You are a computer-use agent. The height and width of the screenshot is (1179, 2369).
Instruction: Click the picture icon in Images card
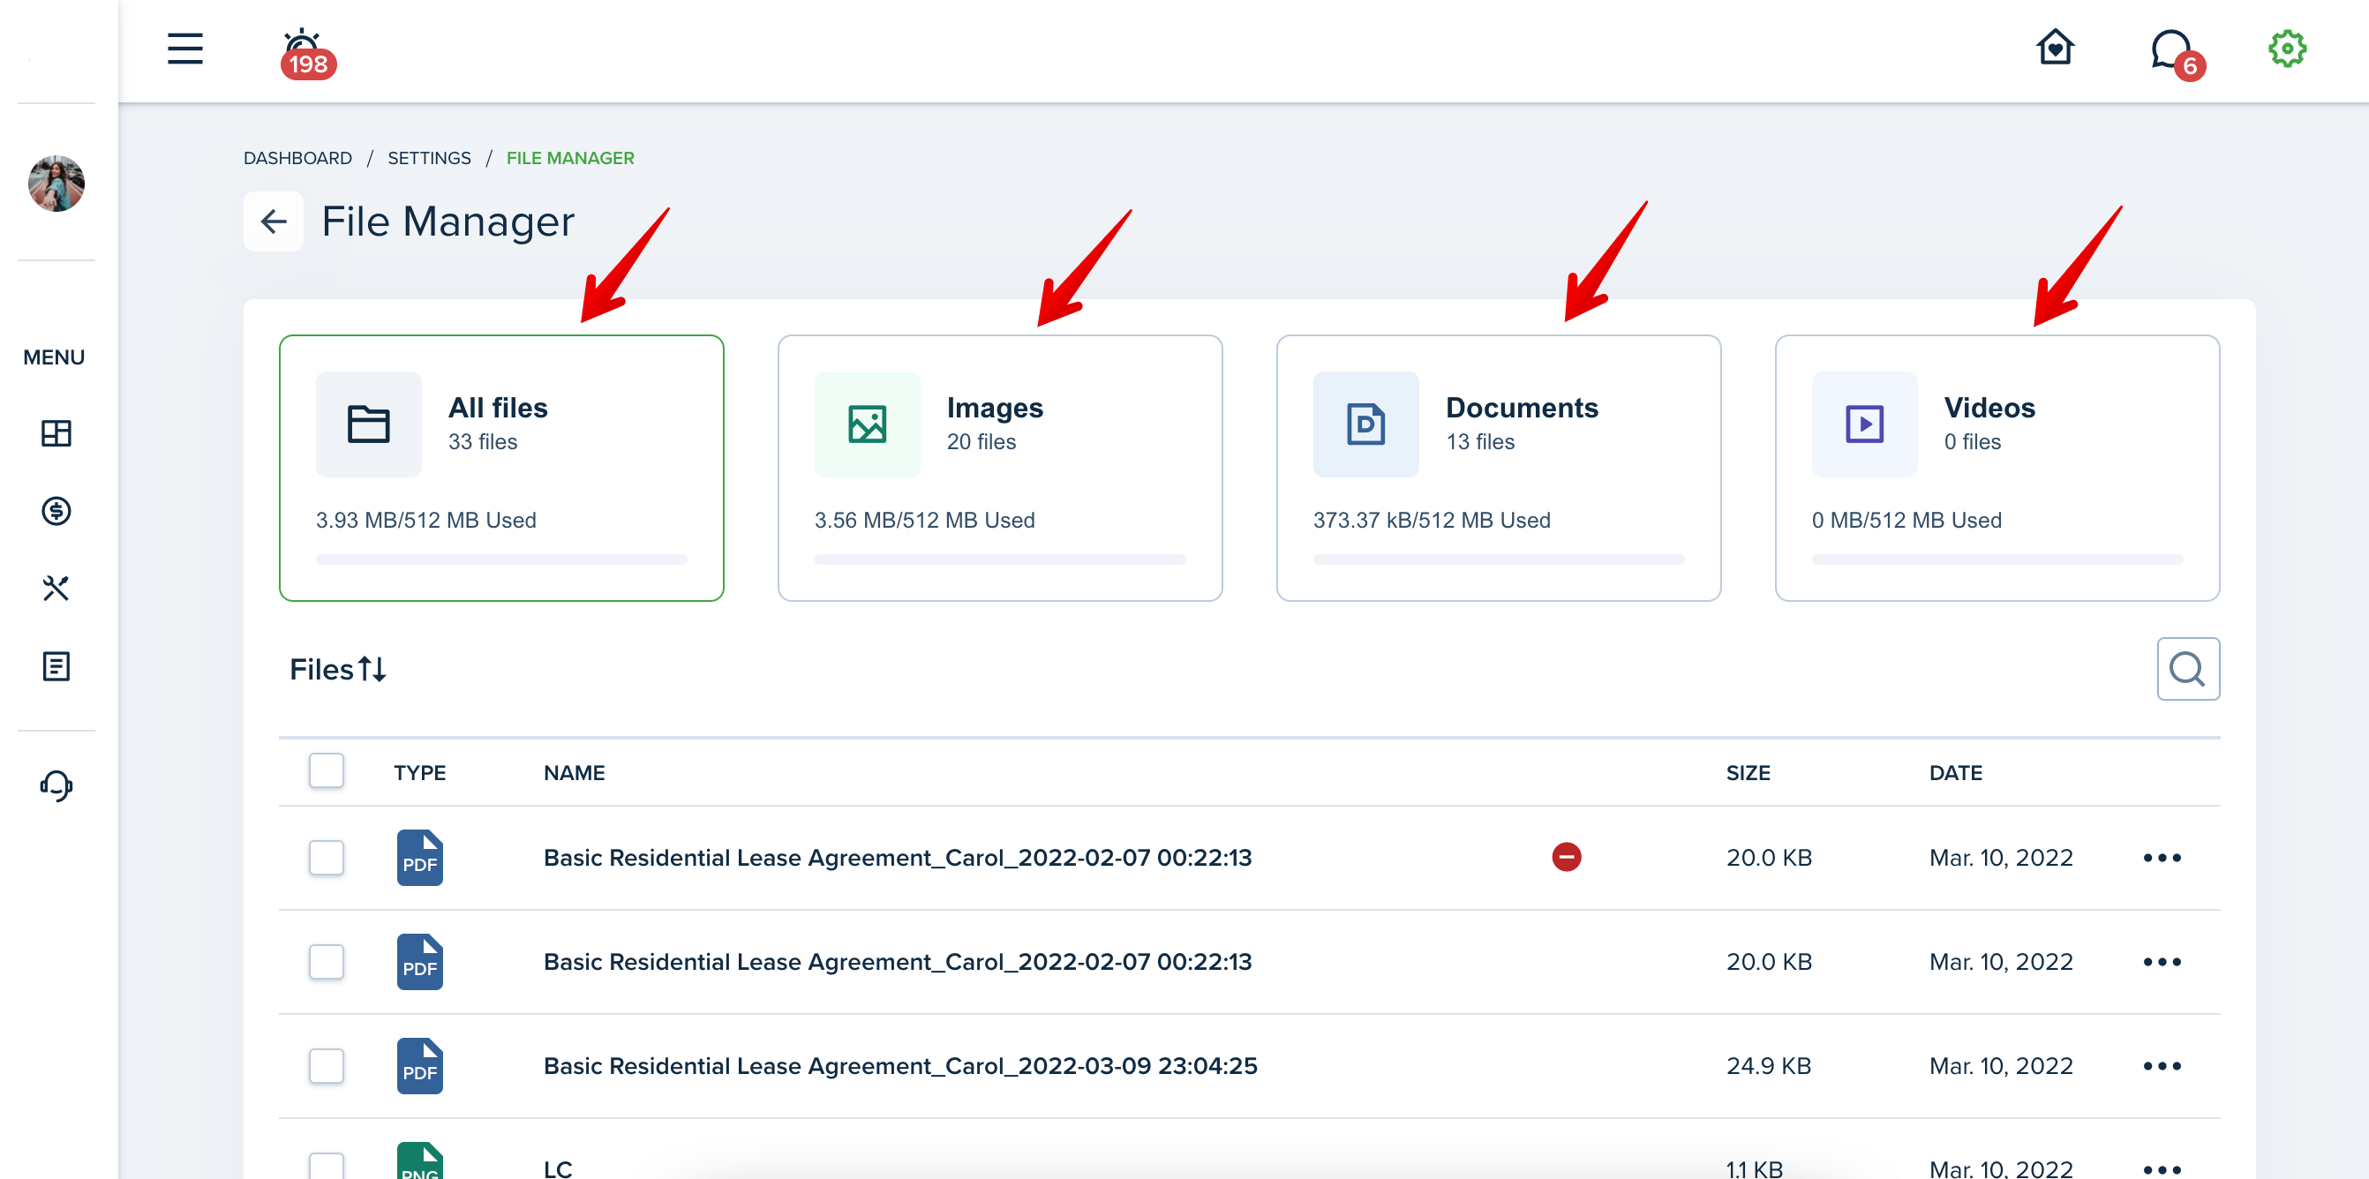click(x=868, y=424)
